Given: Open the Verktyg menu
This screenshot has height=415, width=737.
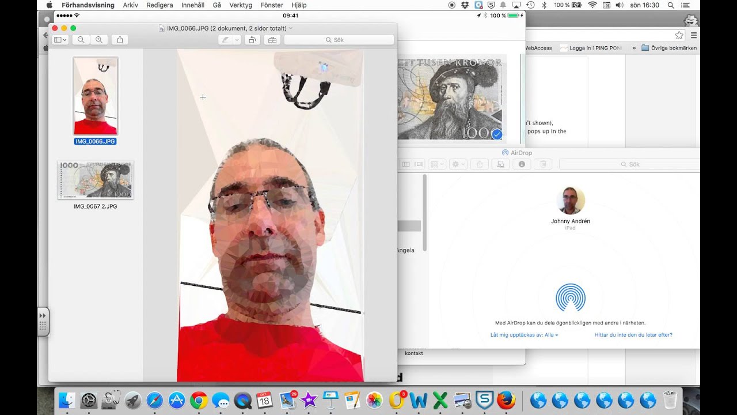Looking at the screenshot, I should (x=241, y=5).
